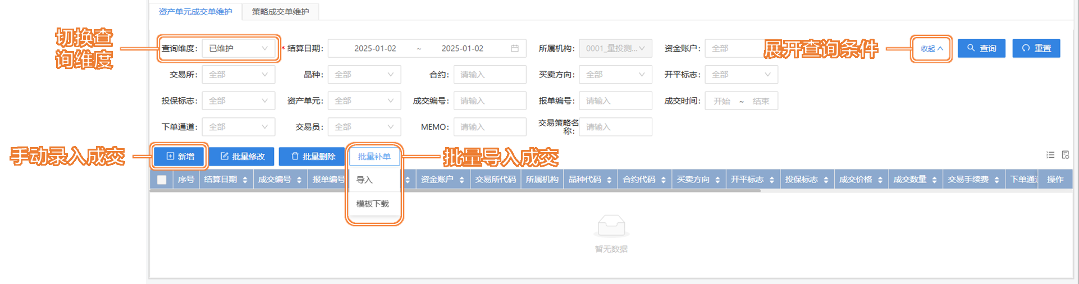The width and height of the screenshot is (1079, 284).
Task: Sort by 结算日期 column
Action: pos(245,180)
